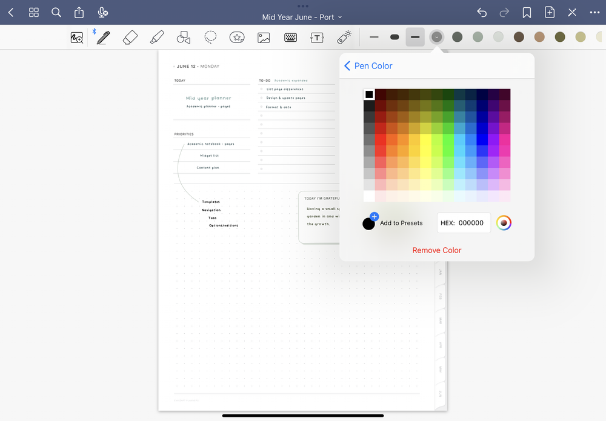Activate the laser pointer tool
This screenshot has width=606, height=421.
point(344,37)
